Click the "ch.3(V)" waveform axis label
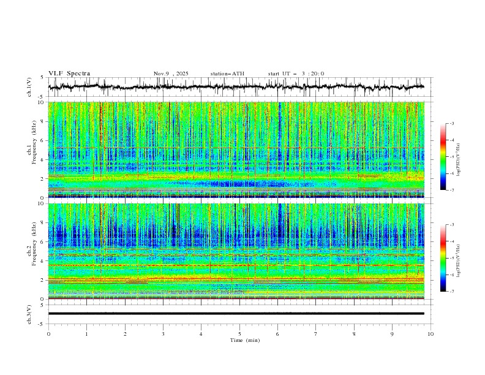Screen dimensions: 485x375 [29, 314]
